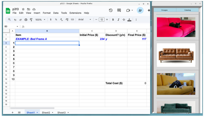The image size is (205, 117).
Task: Open the comments speech bubble icon
Action: [119, 10]
